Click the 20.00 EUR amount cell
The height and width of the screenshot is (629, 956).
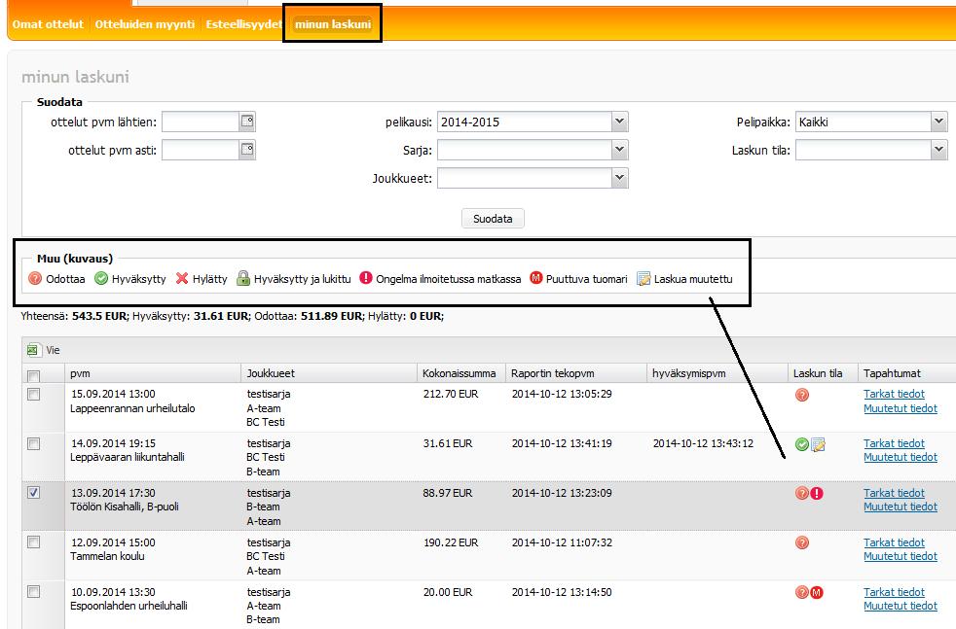pos(448,592)
